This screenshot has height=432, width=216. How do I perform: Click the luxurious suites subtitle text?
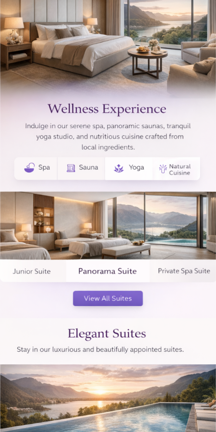click(100, 349)
